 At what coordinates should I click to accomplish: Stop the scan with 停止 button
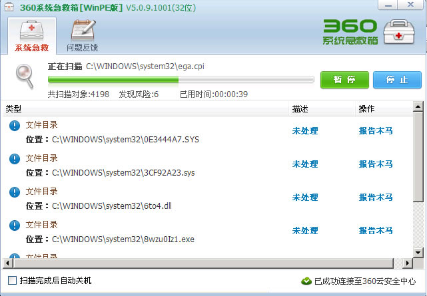[x=397, y=80]
